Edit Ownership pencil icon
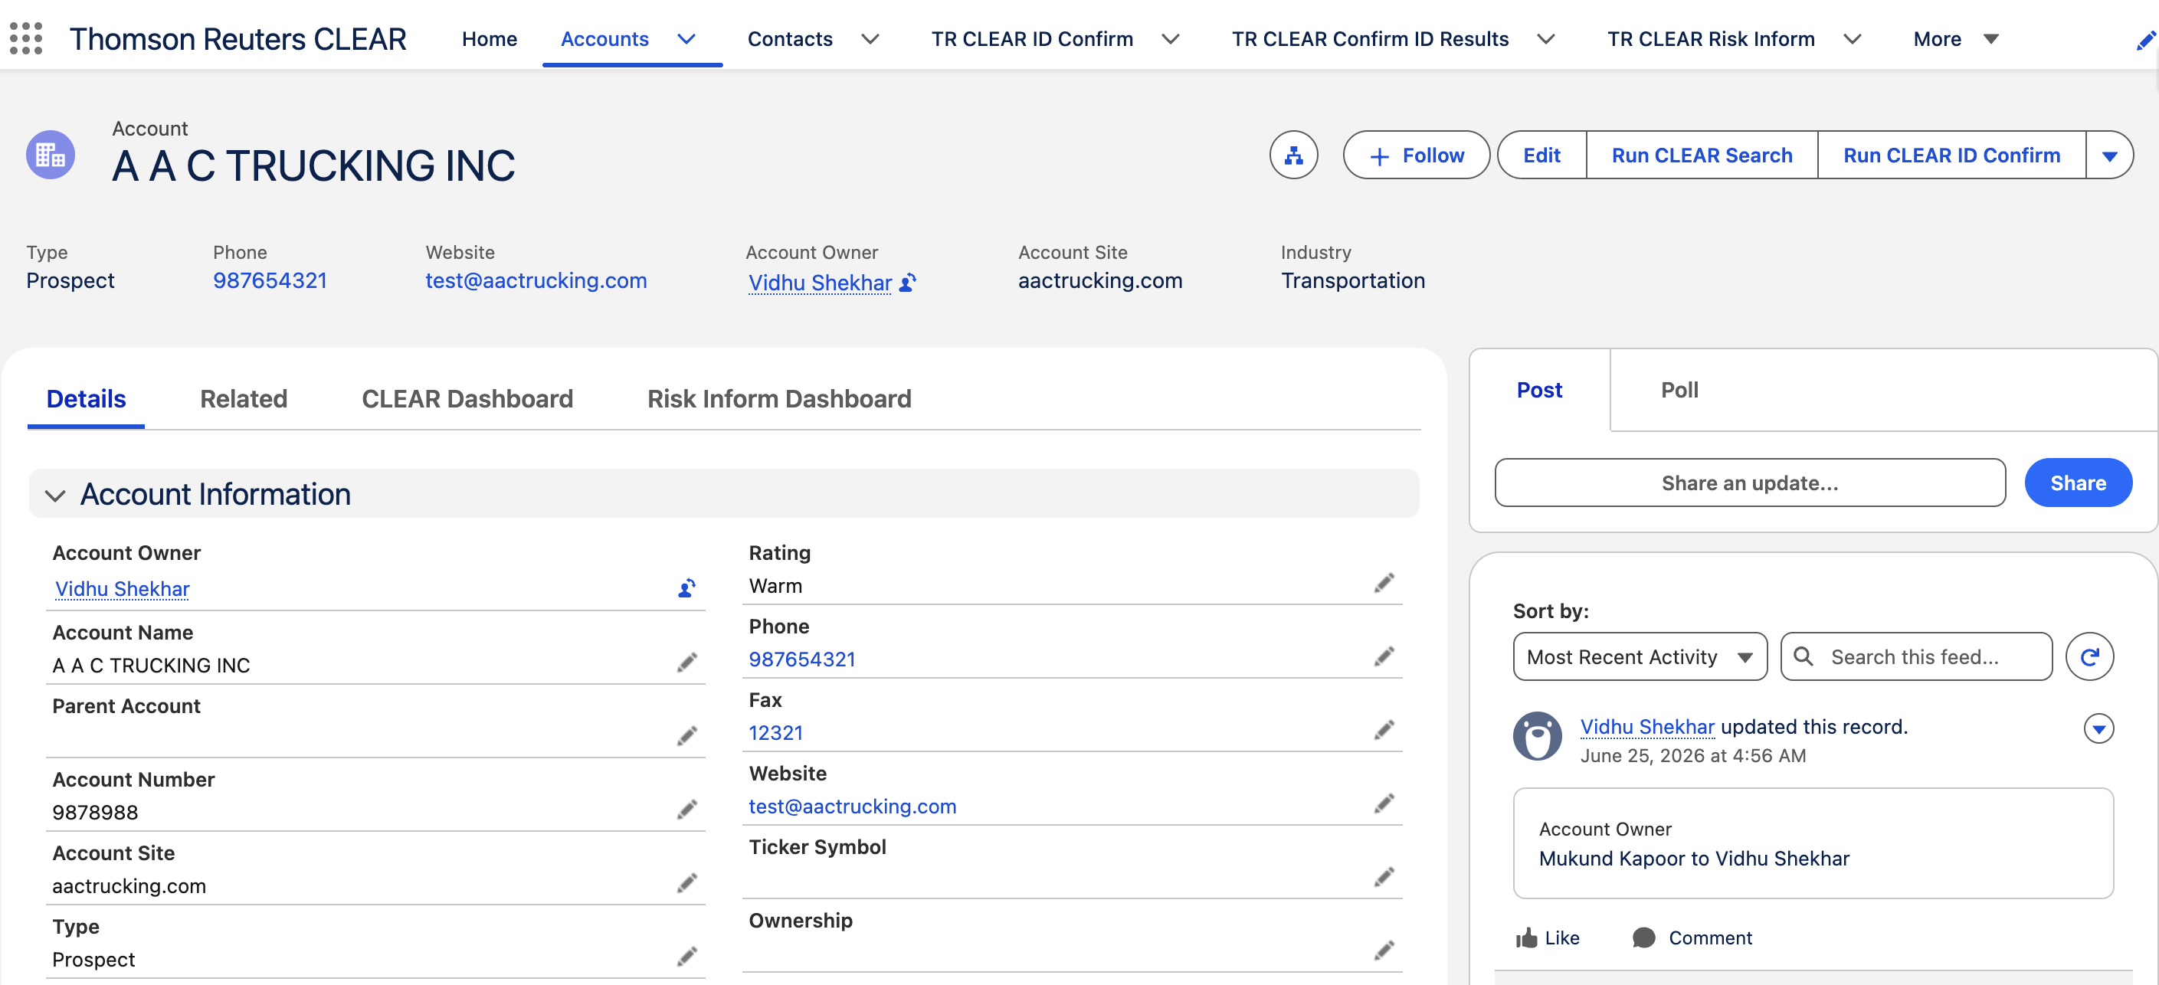This screenshot has width=2159, height=985. tap(1384, 951)
